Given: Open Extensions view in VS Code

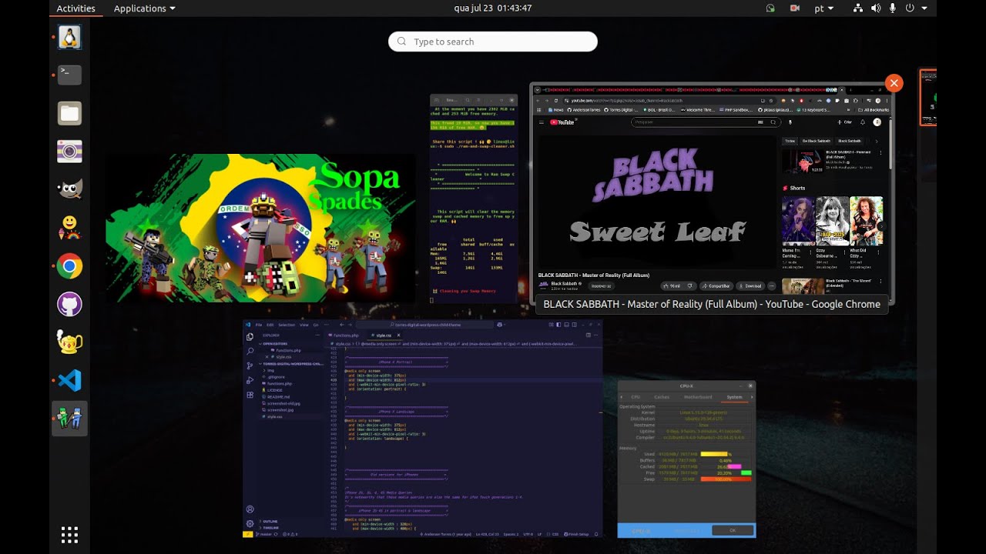Looking at the screenshot, I should [x=250, y=395].
